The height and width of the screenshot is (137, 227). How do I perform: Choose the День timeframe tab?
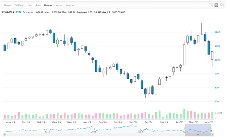click(38, 5)
